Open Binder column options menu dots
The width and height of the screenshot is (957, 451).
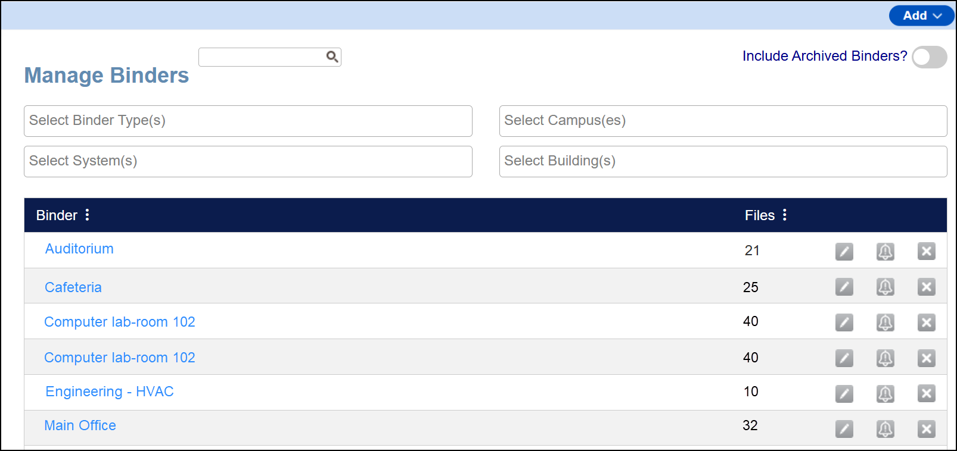click(x=88, y=215)
